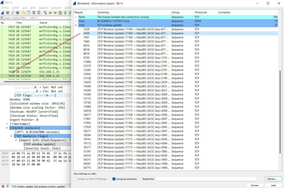Jump to the first packet icon
Screen dimensions: 284x188
65,13
